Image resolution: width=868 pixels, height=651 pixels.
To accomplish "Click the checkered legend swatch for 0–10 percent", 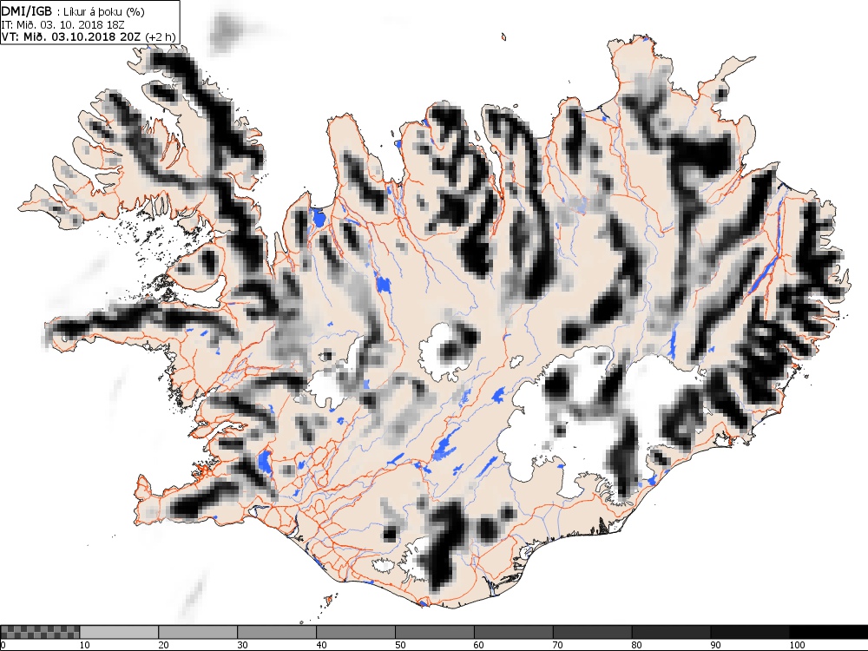I will click(40, 632).
